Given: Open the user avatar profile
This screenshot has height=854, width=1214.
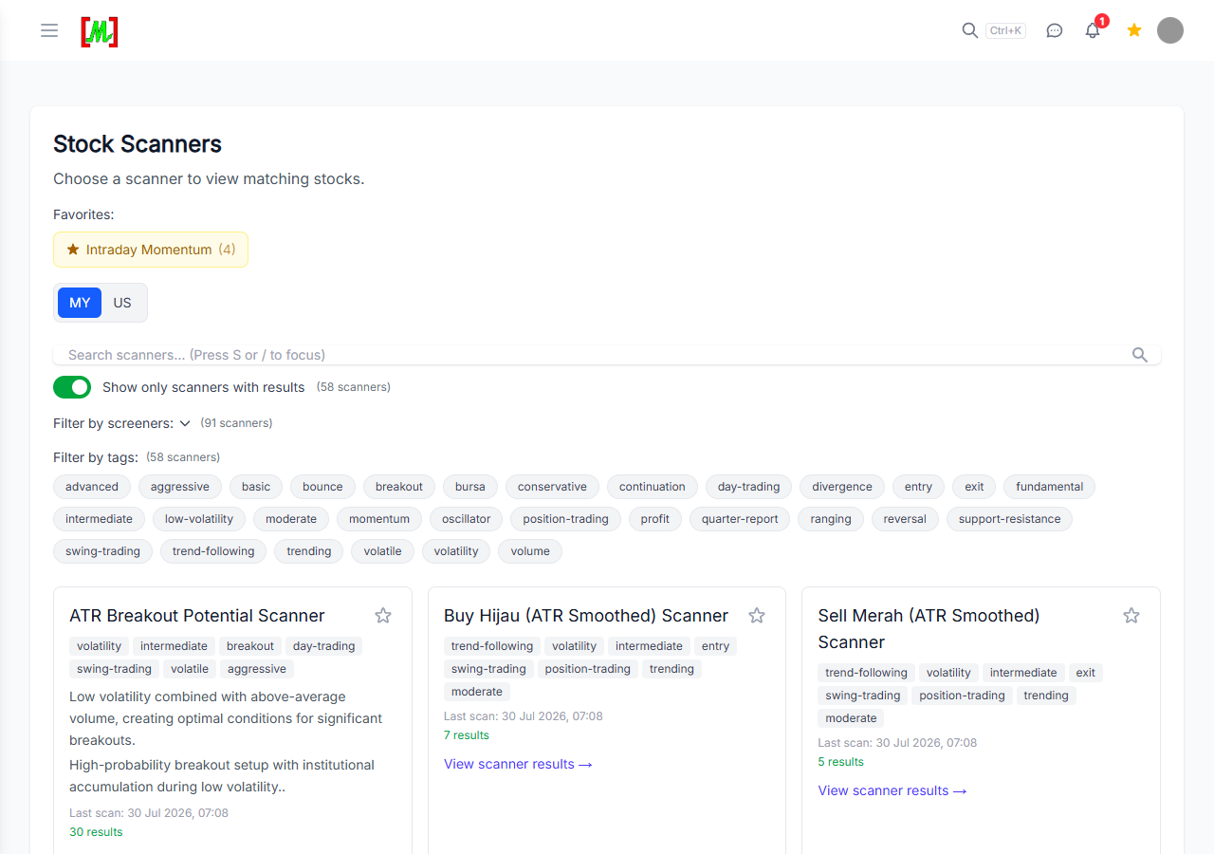Looking at the screenshot, I should tap(1170, 30).
